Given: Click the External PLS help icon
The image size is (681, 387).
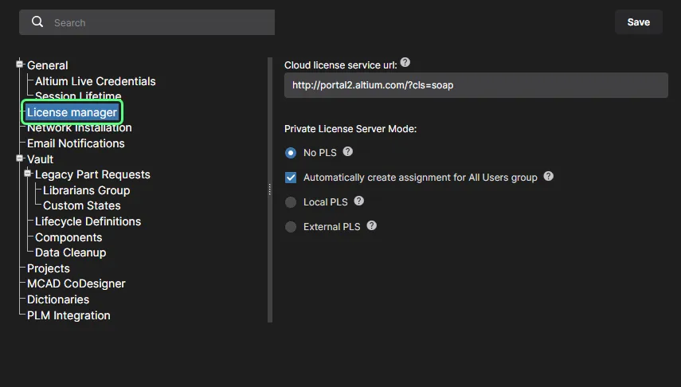Looking at the screenshot, I should (371, 226).
